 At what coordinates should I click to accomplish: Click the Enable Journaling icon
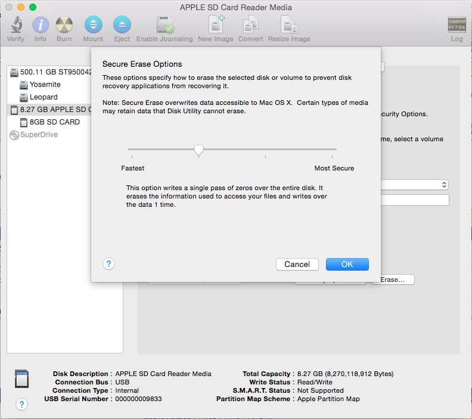(x=165, y=24)
